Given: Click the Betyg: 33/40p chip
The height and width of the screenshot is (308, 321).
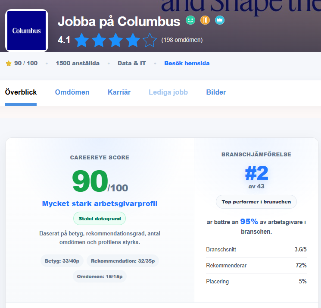Looking at the screenshot, I should coord(62,261).
